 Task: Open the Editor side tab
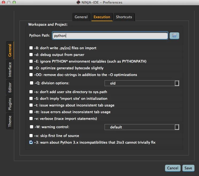pos(10,87)
